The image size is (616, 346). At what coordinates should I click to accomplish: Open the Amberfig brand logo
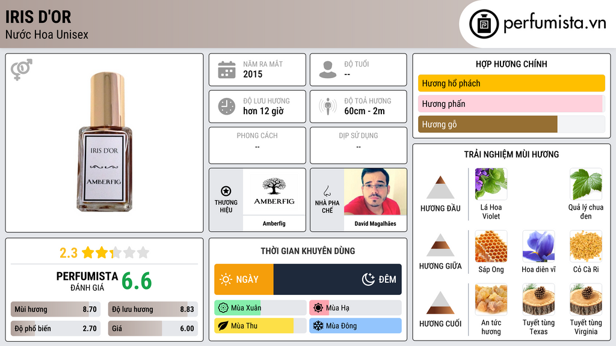coord(274,192)
